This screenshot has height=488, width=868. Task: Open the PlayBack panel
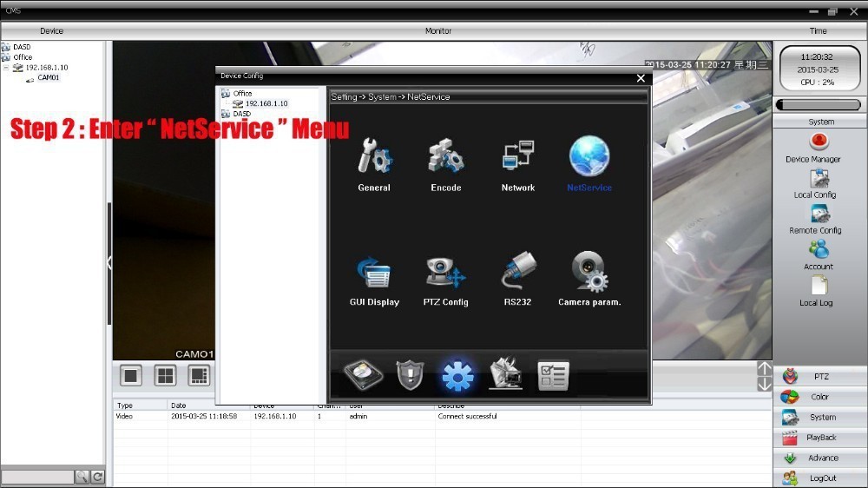coord(820,438)
